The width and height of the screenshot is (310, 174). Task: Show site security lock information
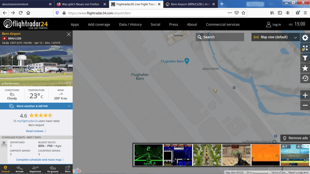click(64, 13)
